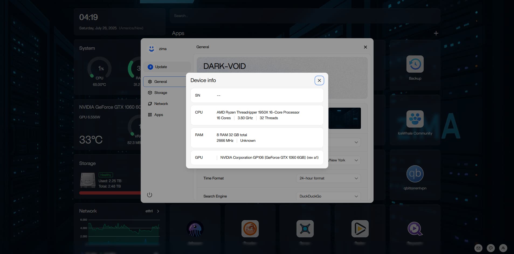Click the 8 RAM 32 GB total text
The height and width of the screenshot is (254, 514).
tap(232, 135)
